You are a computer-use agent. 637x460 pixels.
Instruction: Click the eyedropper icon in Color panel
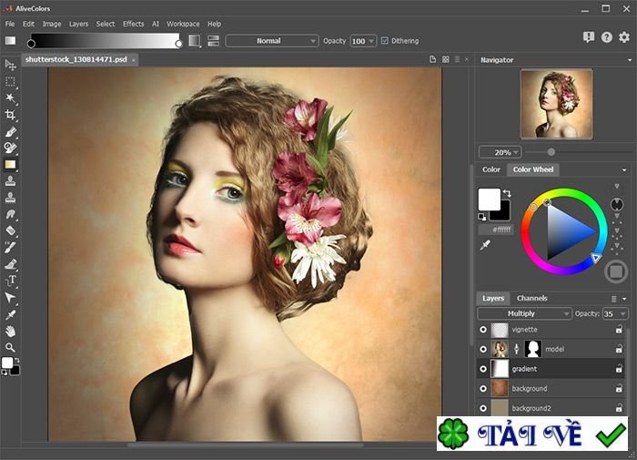click(485, 246)
